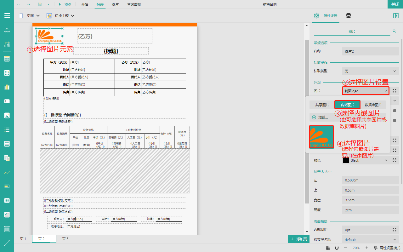Collapse the properties panel with the panel icon
Viewport: 403px width, 252px height.
[395, 16]
